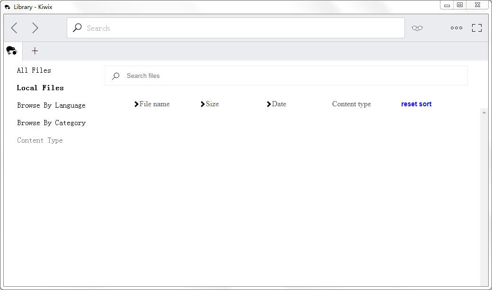Toggle fullscreen mode icon
Screen dimensions: 492x290
pyautogui.click(x=477, y=28)
